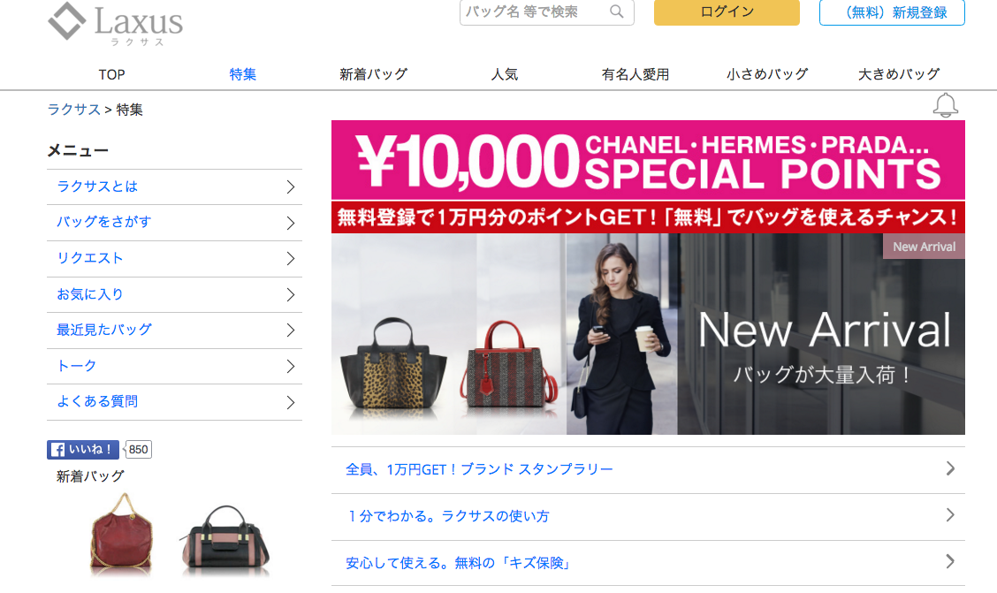Click the Laxus diamond logo

[67, 21]
